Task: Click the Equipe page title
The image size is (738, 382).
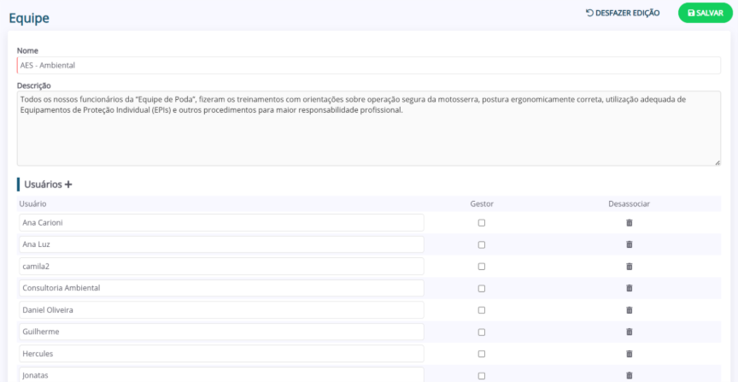Action: (29, 18)
